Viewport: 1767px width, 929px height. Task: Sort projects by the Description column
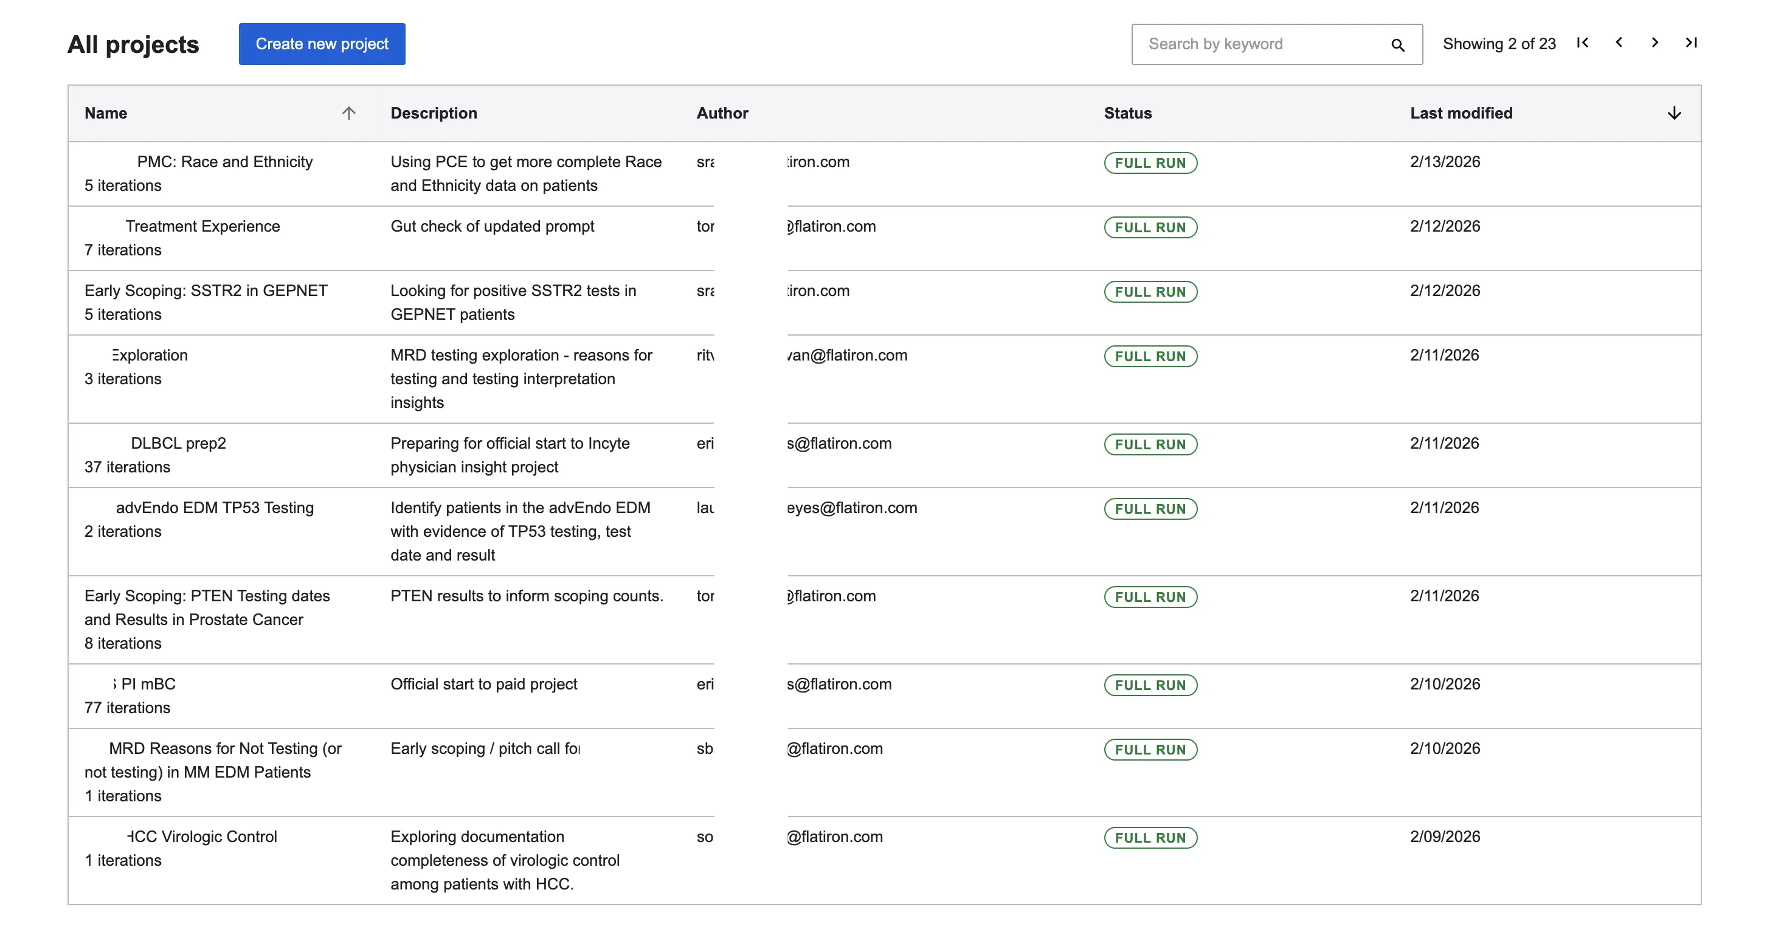pos(434,112)
